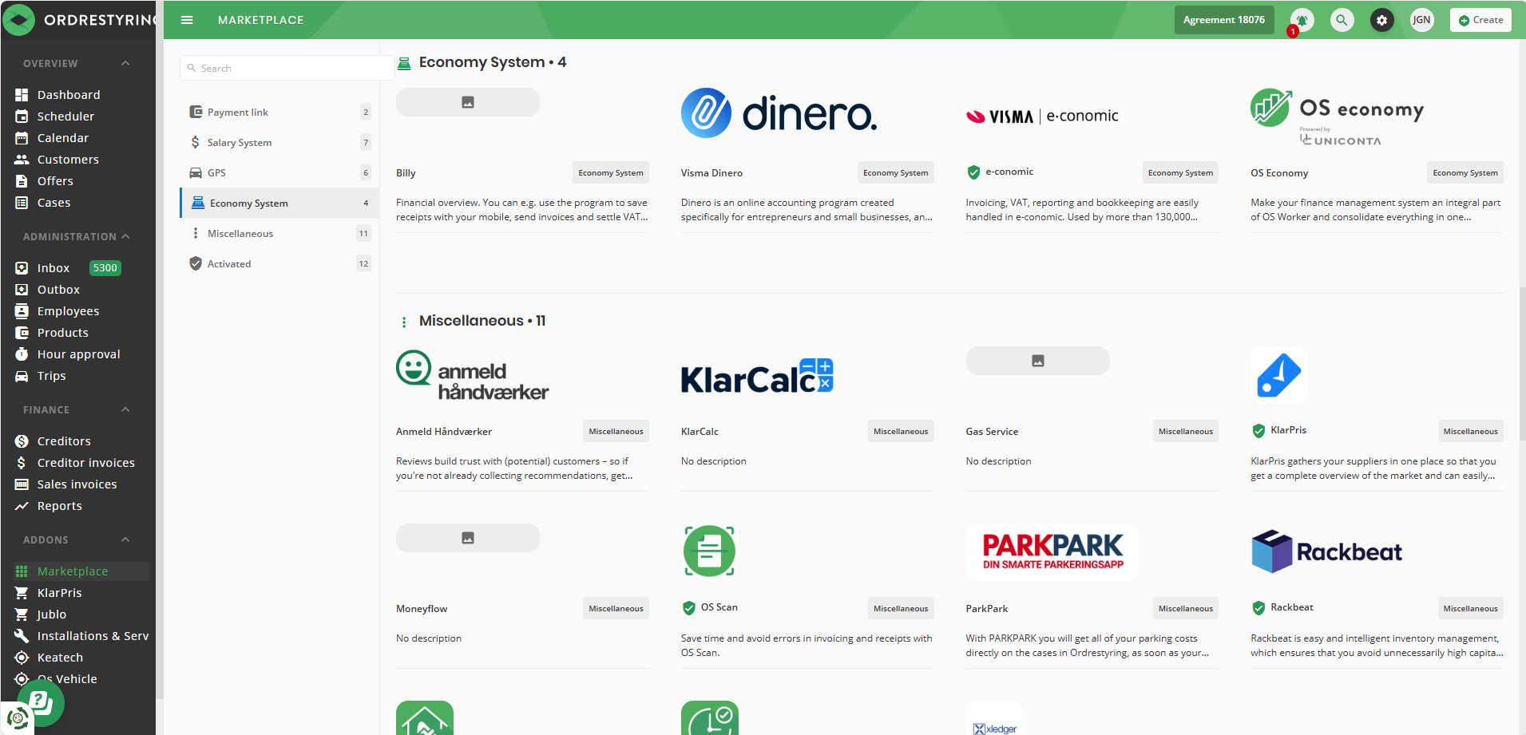Click the search magnifier icon in header

pos(1342,20)
